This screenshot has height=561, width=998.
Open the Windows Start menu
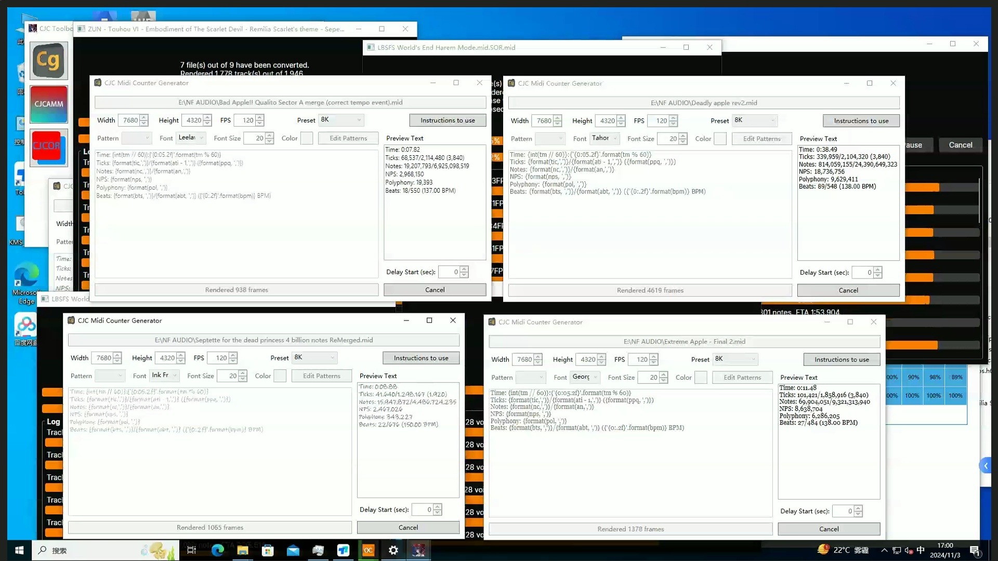click(19, 550)
